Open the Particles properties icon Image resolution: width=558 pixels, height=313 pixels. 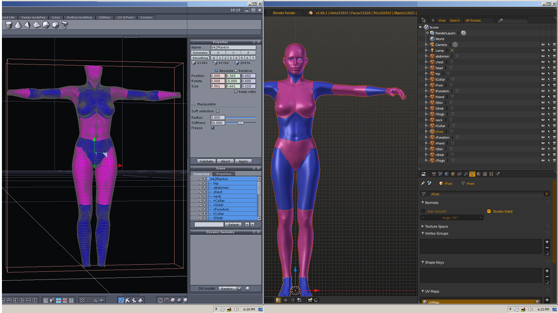click(491, 174)
